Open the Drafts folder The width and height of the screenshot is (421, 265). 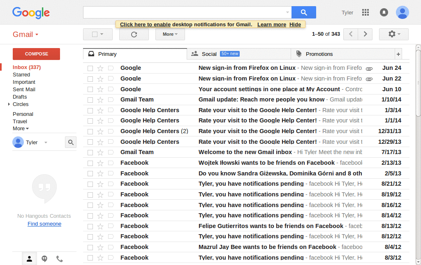pos(20,97)
